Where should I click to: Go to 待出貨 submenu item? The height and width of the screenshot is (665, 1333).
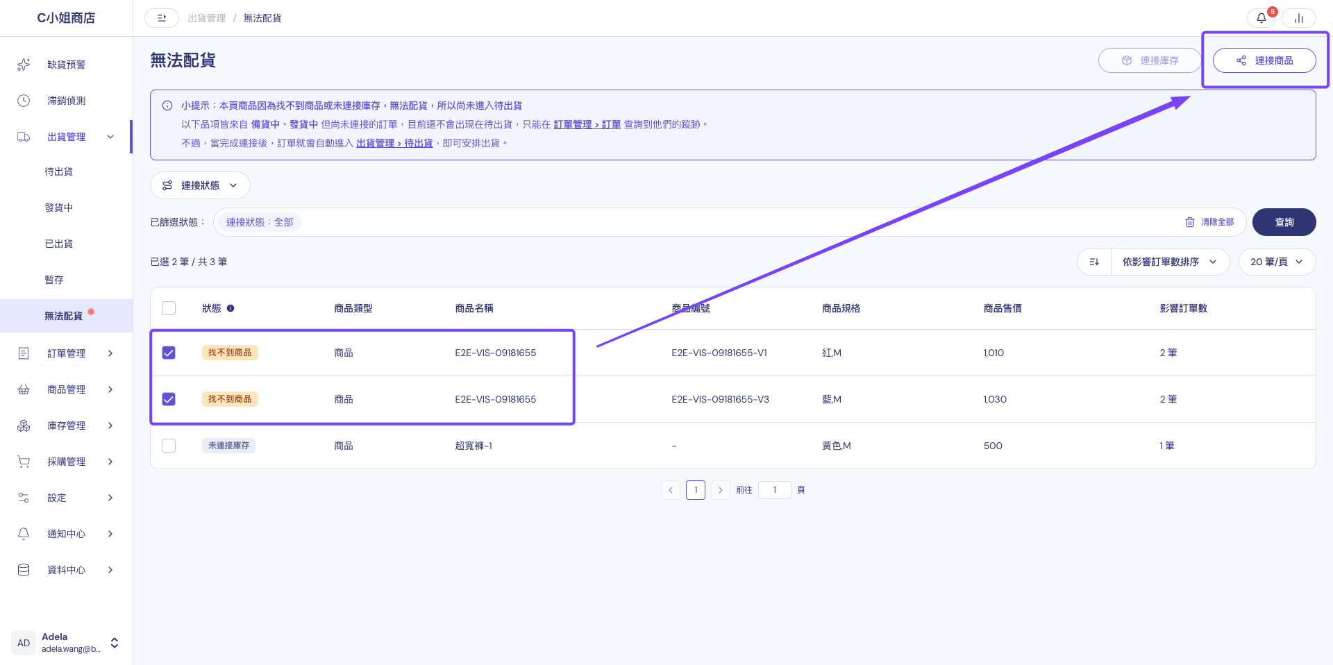coord(59,171)
